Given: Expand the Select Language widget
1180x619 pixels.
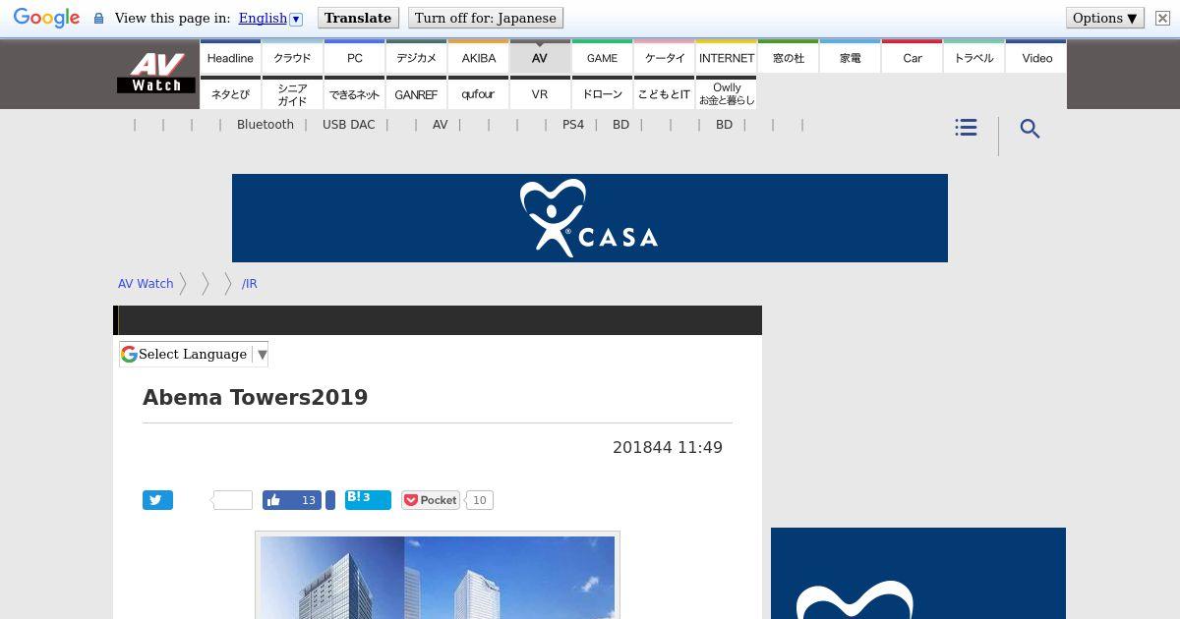Looking at the screenshot, I should pos(194,355).
